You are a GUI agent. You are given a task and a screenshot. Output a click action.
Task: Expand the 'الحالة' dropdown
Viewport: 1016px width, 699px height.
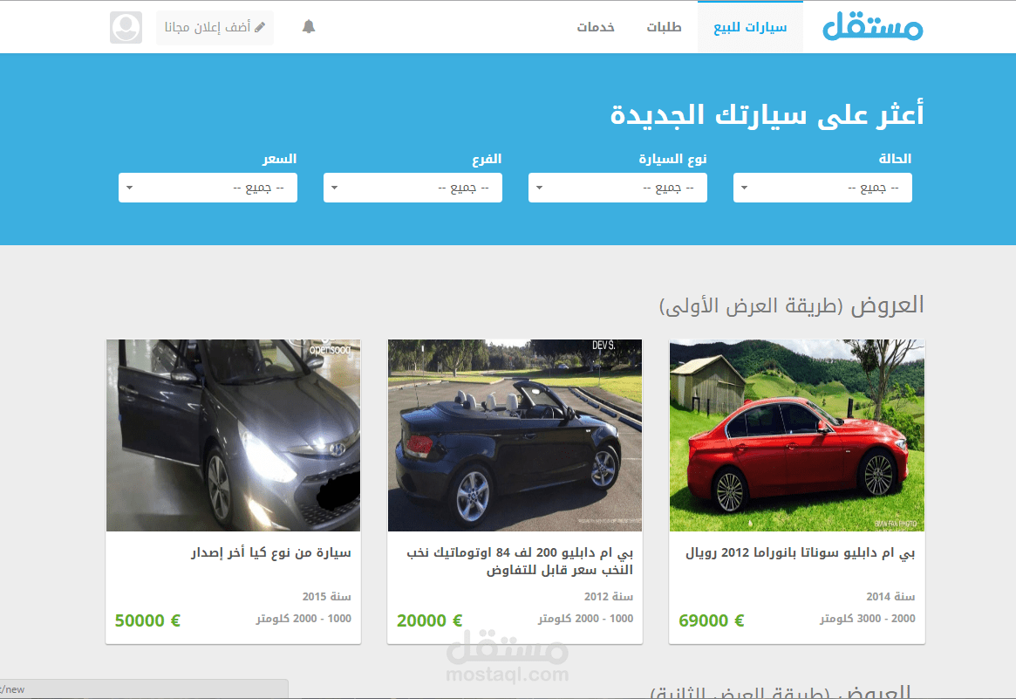click(x=822, y=188)
